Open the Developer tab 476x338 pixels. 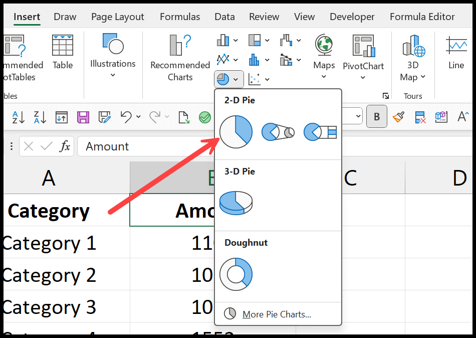[352, 17]
